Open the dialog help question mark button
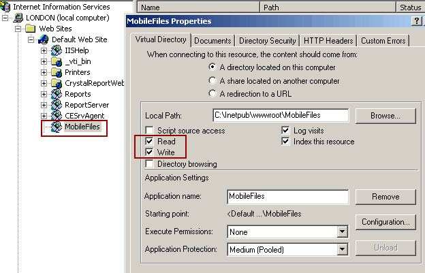 [x=416, y=22]
